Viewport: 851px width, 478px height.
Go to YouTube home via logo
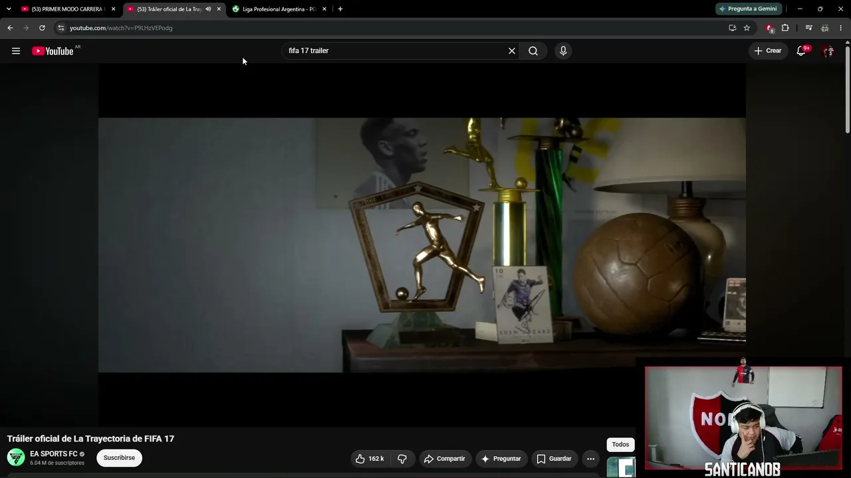point(53,51)
